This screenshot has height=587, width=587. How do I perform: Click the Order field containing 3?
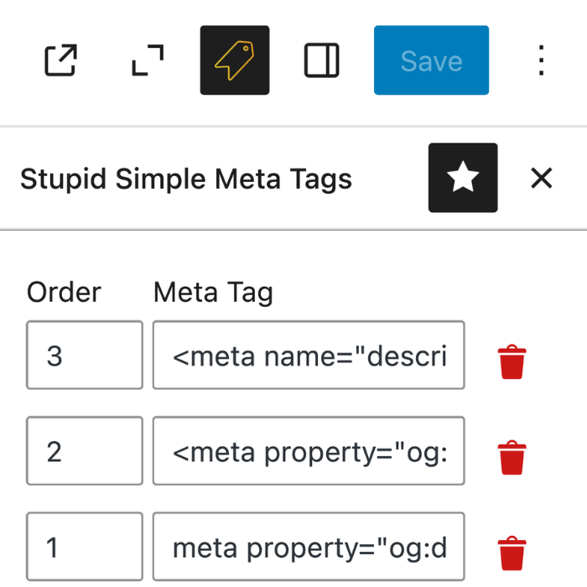pyautogui.click(x=84, y=356)
